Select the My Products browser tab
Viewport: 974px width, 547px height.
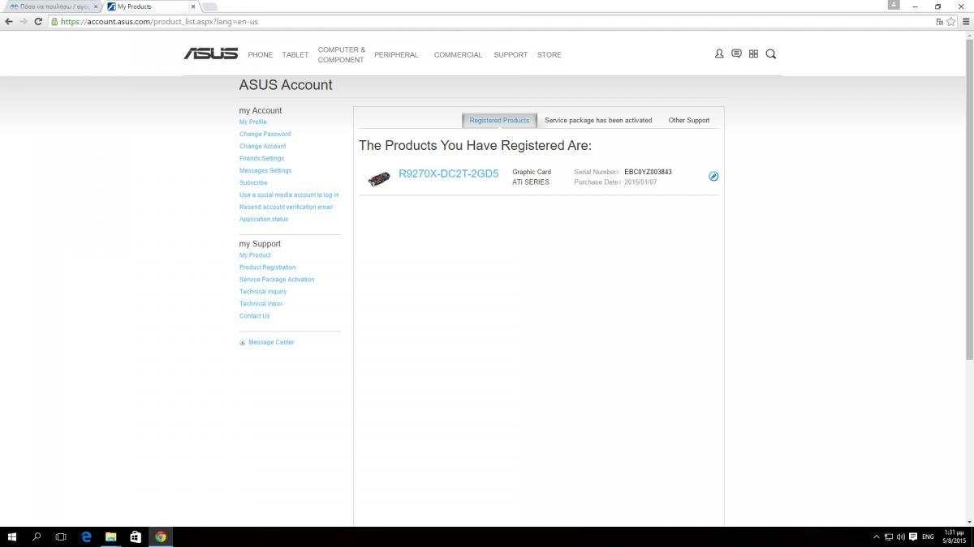152,6
